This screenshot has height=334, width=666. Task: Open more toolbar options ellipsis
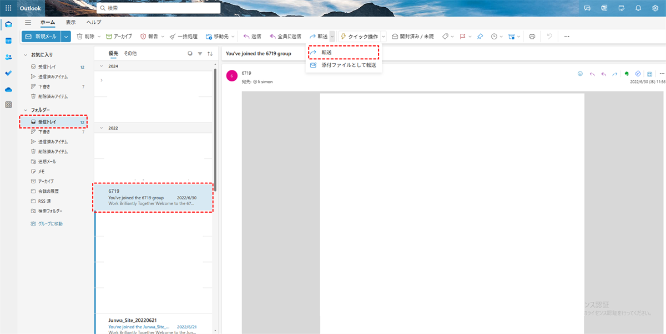tap(567, 36)
